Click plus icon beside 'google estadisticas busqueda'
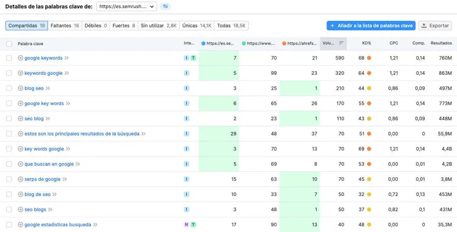 coord(20,225)
